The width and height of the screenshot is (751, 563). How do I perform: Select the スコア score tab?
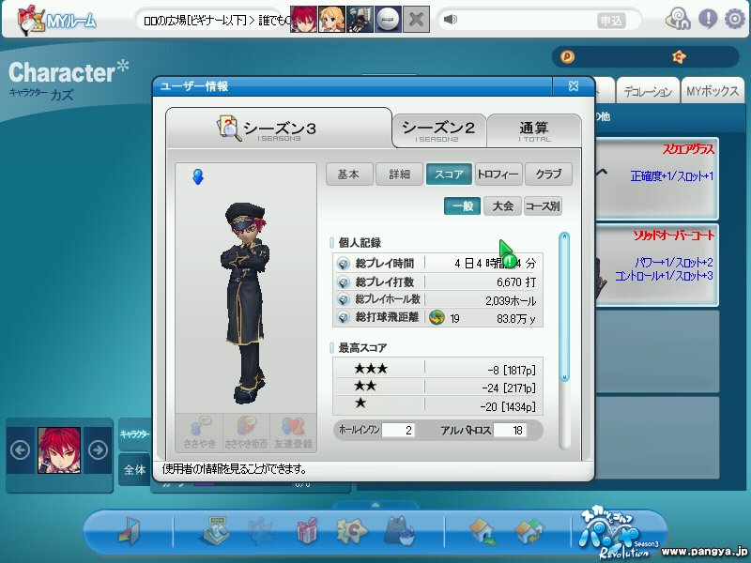[449, 175]
